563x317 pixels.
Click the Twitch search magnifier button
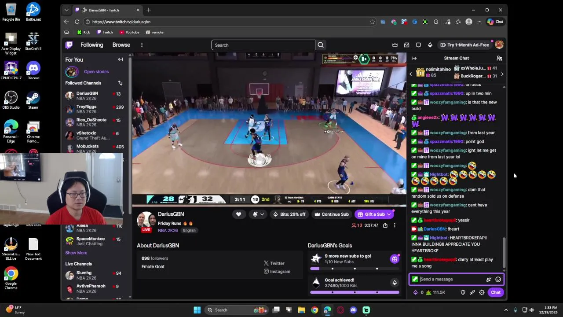coord(321,45)
